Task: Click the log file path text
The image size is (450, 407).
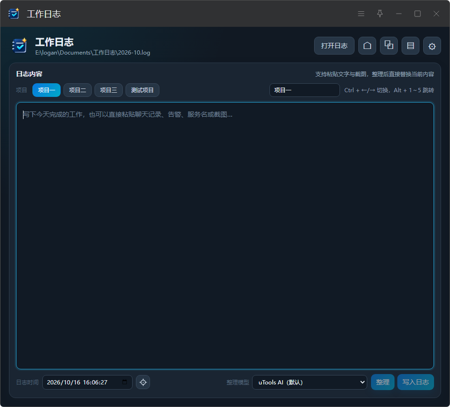Action: pos(93,53)
